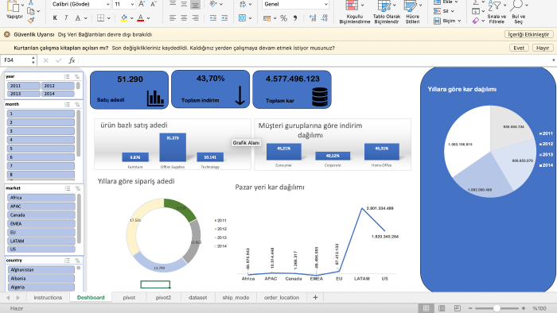Click the insert function fx icon
The height and width of the screenshot is (313, 557).
coord(72,60)
